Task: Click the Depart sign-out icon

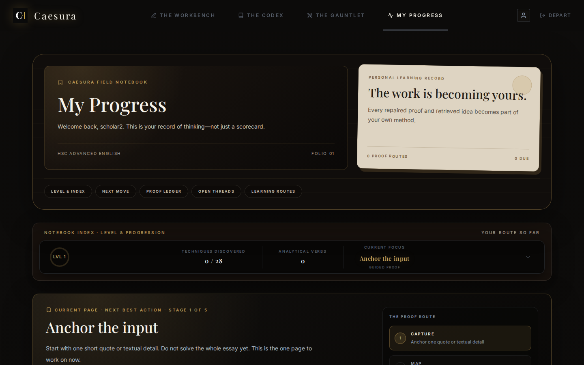Action: click(x=543, y=15)
